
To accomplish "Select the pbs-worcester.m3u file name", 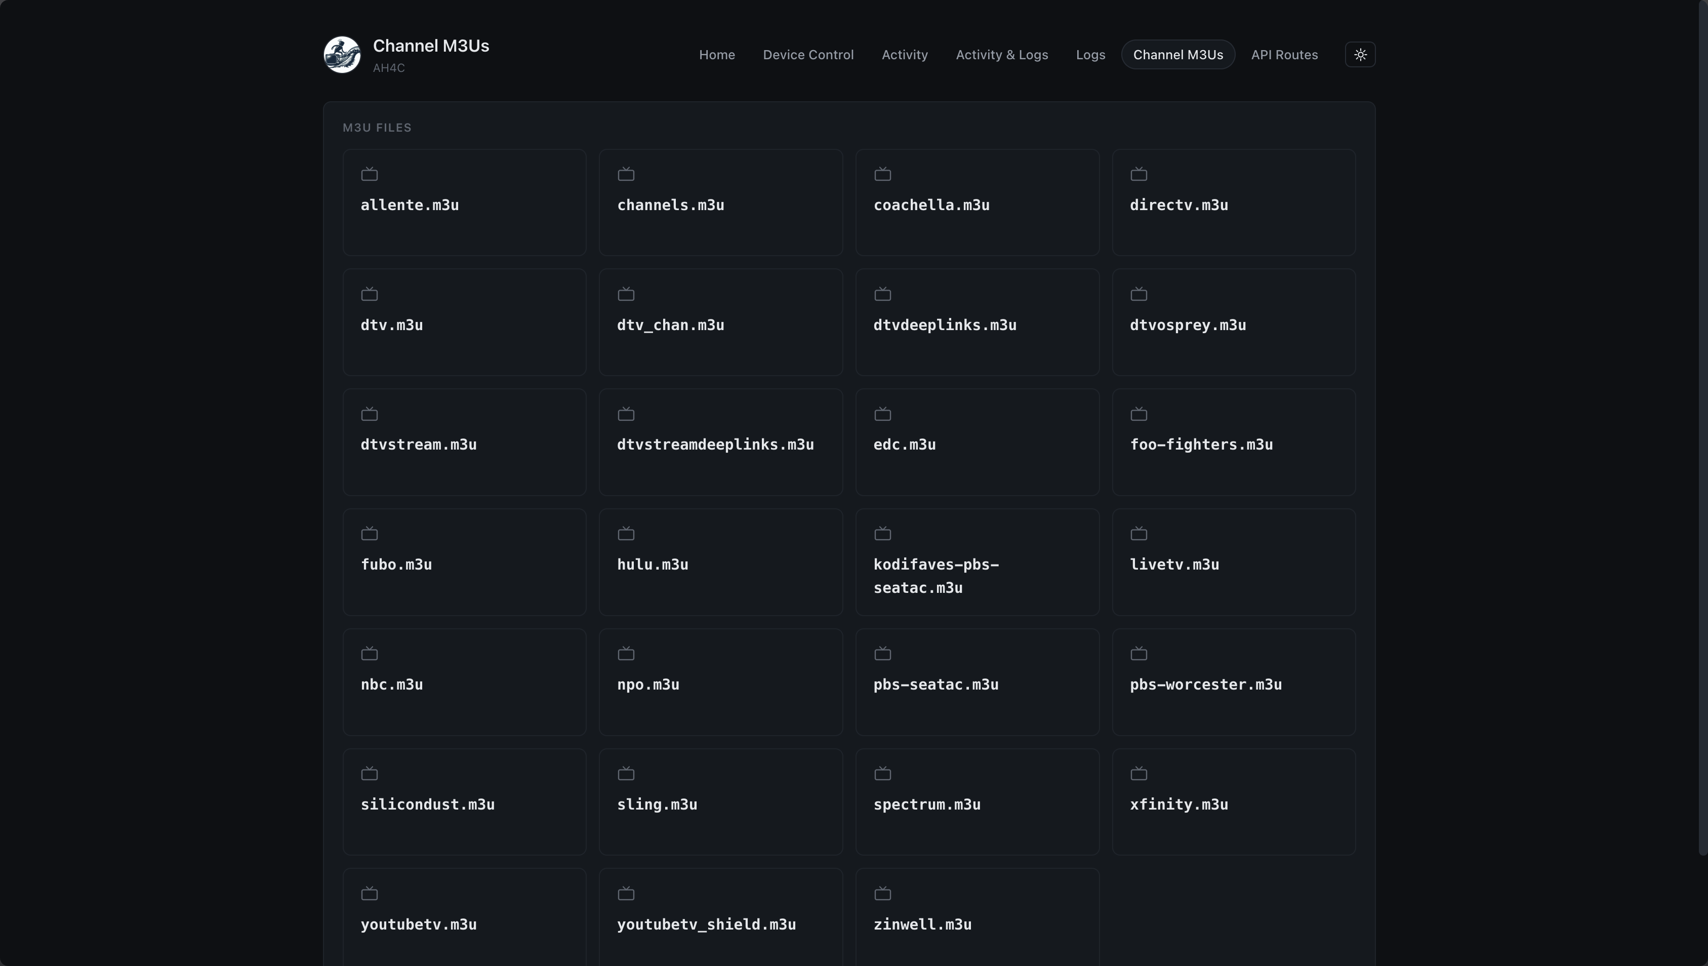I will 1206,685.
